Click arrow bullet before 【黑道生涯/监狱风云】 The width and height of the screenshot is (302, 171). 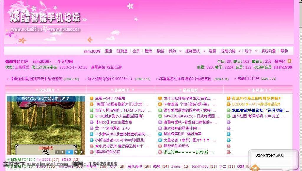(8, 79)
